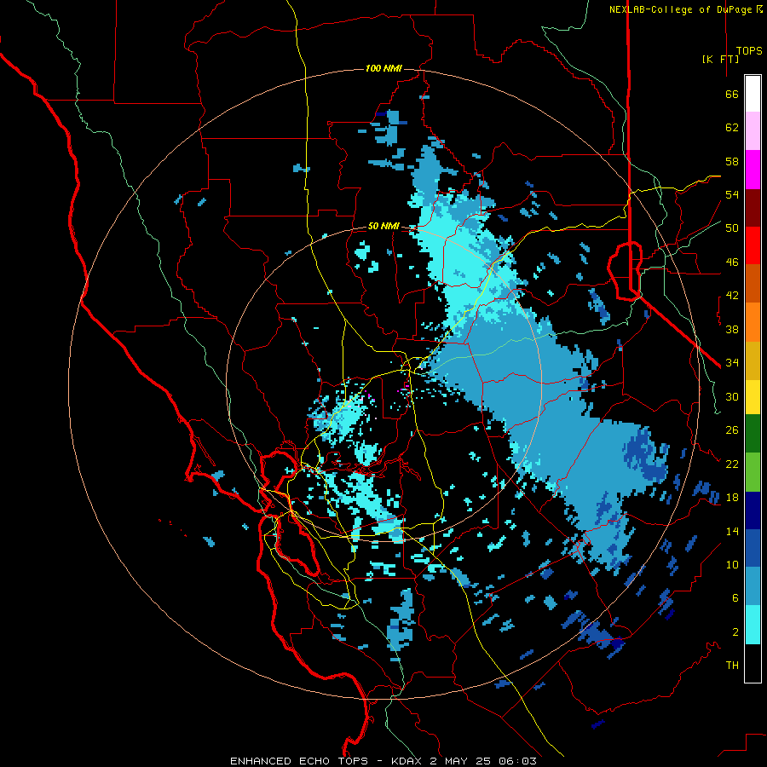Image resolution: width=767 pixels, height=767 pixels.
Task: Click the '06:03' timestamp
Action: click(517, 761)
